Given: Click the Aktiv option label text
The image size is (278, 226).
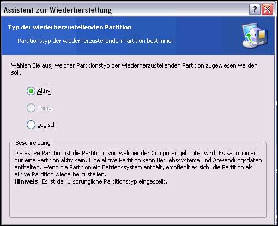Looking at the screenshot, I should pyautogui.click(x=44, y=91).
